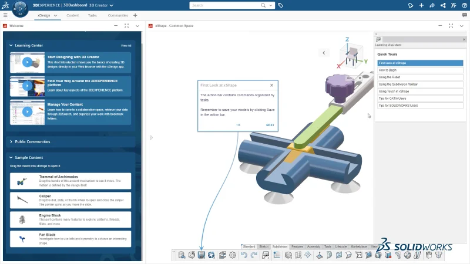
Task: Click the Undo arrow in action bar
Action: pyautogui.click(x=244, y=255)
